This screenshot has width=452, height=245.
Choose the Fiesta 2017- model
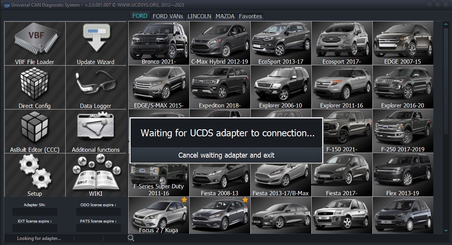(342, 175)
